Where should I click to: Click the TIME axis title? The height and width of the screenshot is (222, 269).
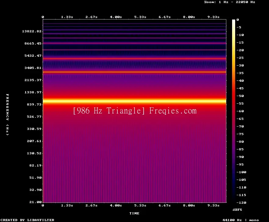point(134,213)
